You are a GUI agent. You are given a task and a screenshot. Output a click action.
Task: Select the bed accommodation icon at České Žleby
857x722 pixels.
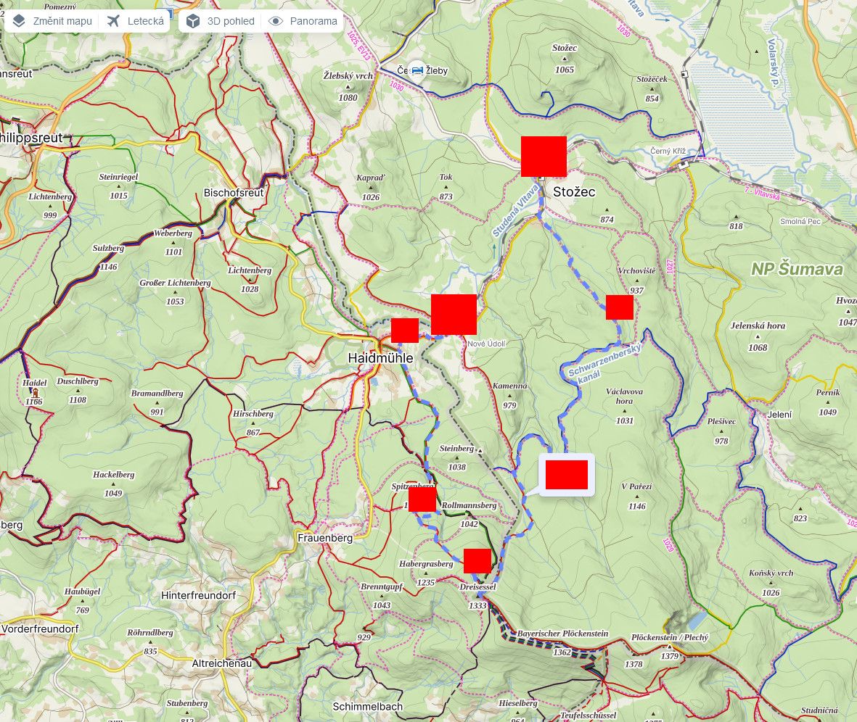click(417, 70)
